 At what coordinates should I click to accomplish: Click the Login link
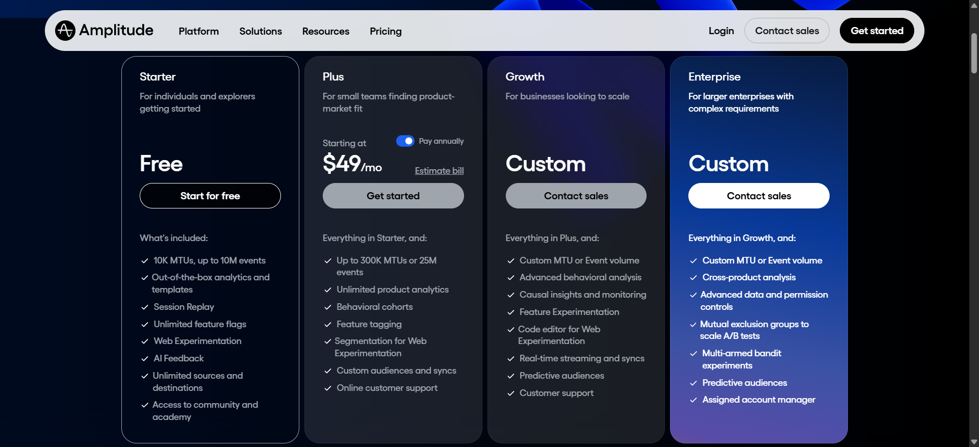pos(721,31)
